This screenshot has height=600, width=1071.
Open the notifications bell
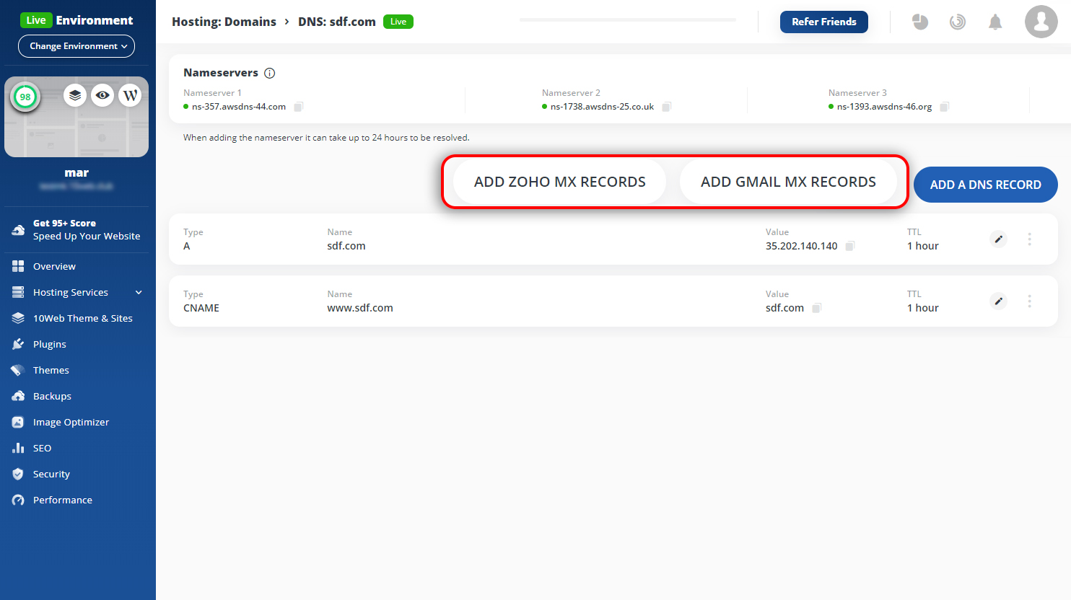click(x=995, y=22)
